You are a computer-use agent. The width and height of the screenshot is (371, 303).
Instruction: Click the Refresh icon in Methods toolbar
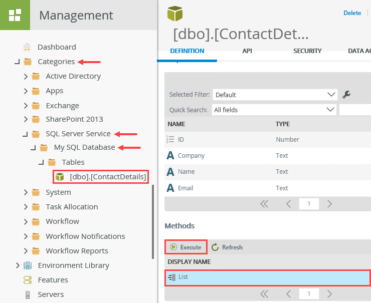[x=215, y=247]
